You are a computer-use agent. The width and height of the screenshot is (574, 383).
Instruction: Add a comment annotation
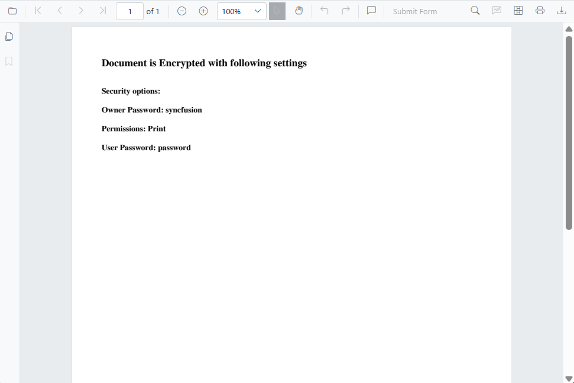tap(371, 11)
